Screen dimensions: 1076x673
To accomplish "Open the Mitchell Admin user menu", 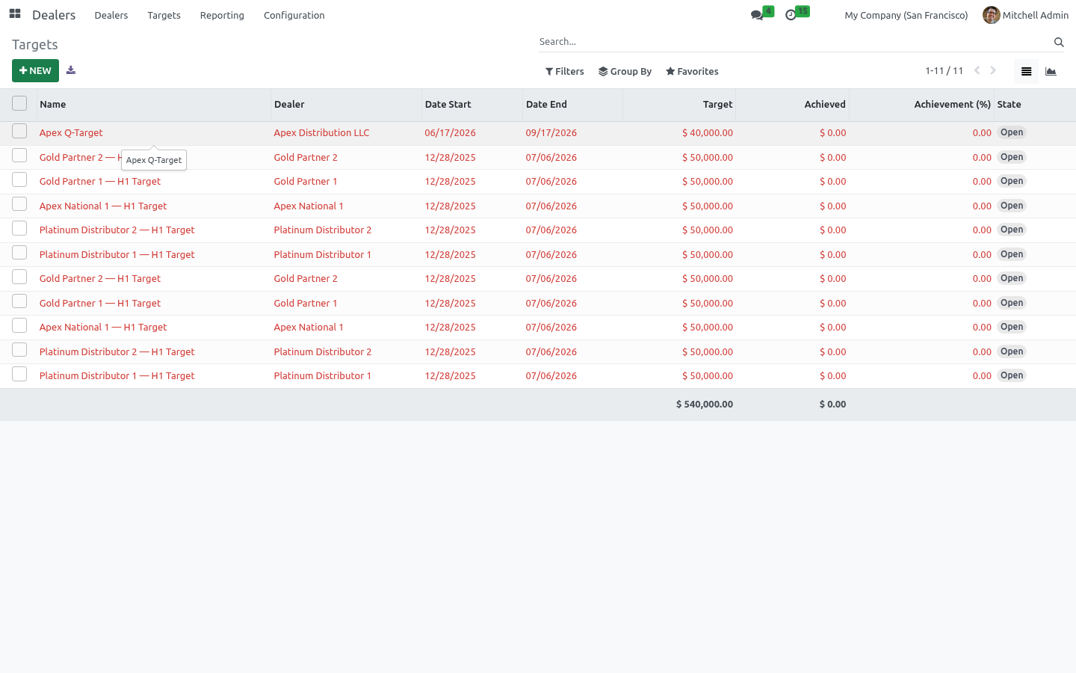I will [x=1025, y=15].
